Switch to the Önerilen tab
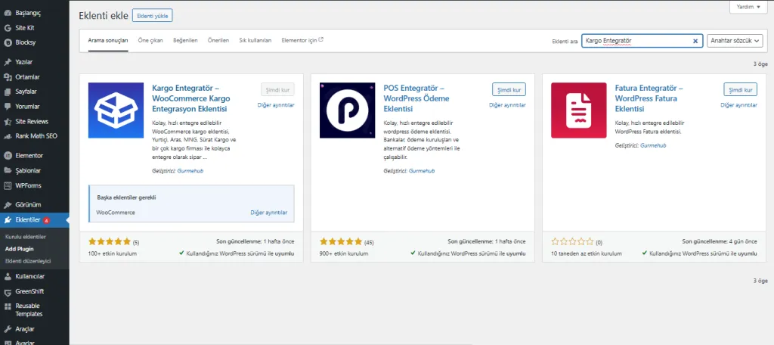This screenshot has width=774, height=345. pos(218,41)
